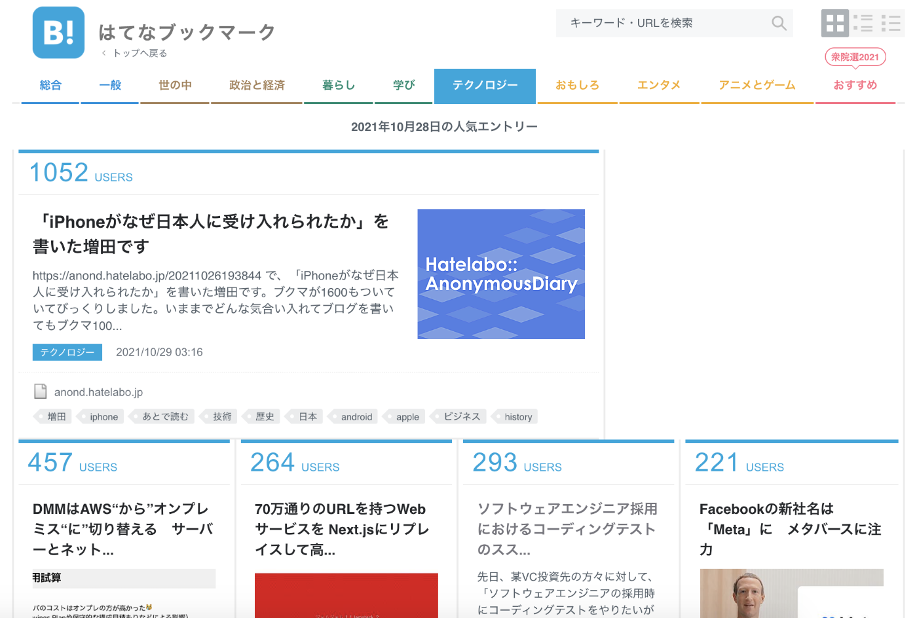Click トップへ戻る link
917x618 pixels.
click(140, 53)
